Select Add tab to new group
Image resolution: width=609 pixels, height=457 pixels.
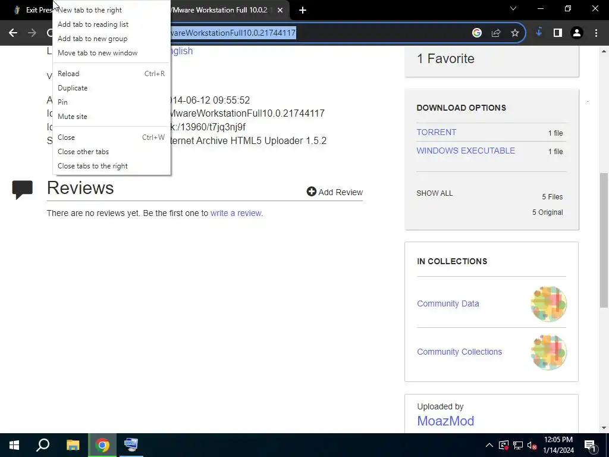pyautogui.click(x=111, y=39)
